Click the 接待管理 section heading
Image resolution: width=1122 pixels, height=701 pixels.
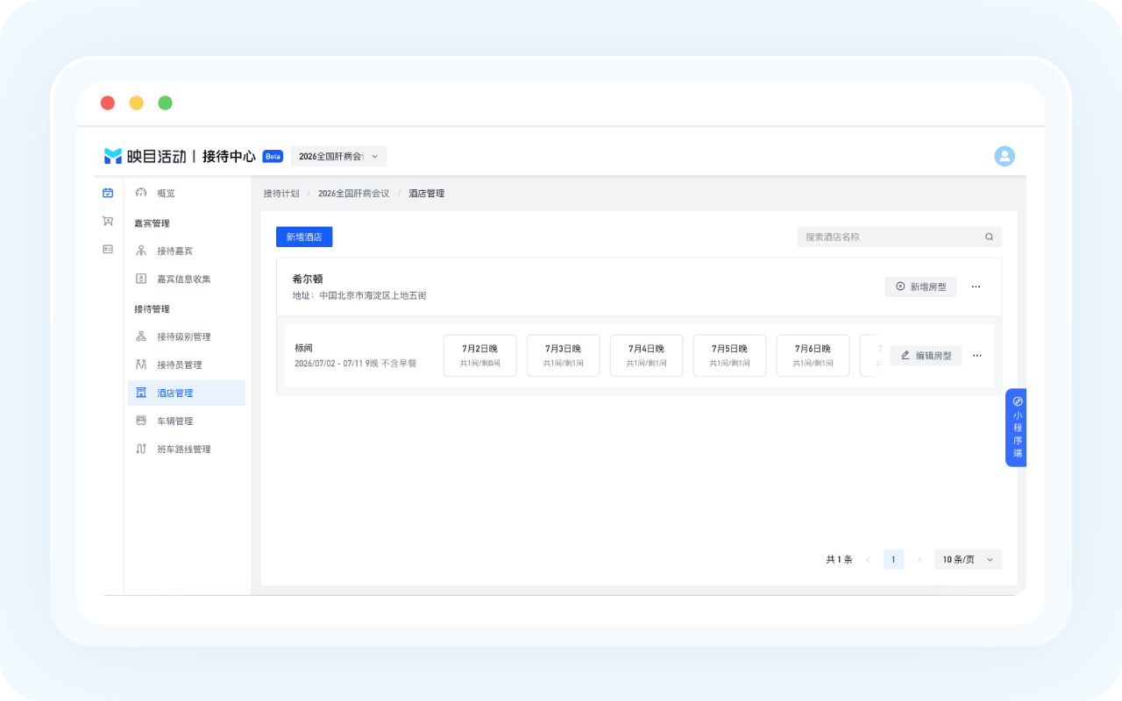(152, 309)
